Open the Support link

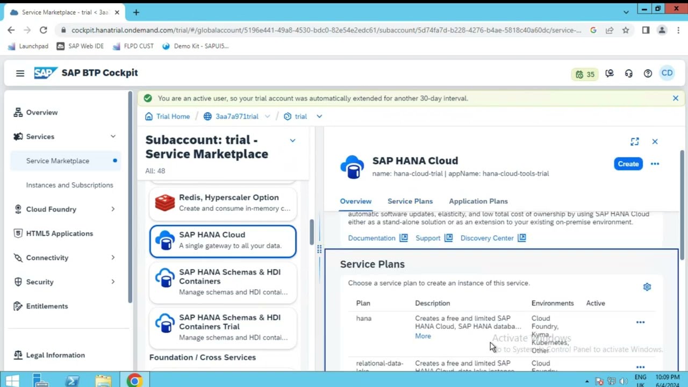[x=434, y=238]
